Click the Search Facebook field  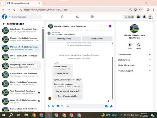pyautogui.click(x=25, y=17)
